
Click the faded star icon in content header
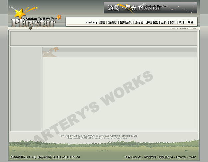50,51
